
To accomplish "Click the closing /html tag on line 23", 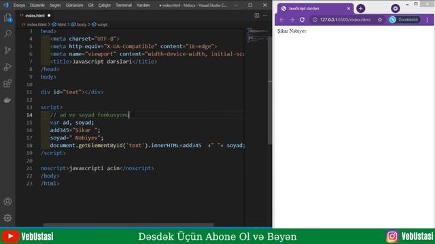I will [50, 183].
